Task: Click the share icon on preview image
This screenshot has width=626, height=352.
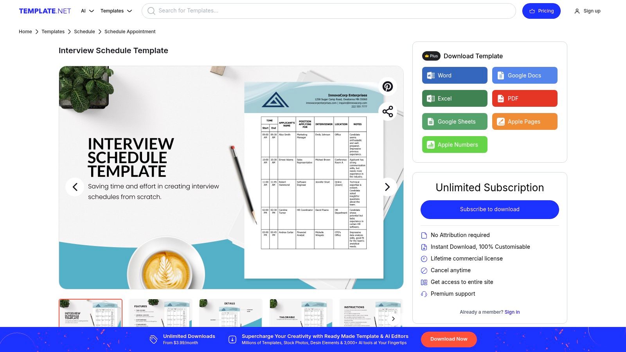Action: 387,111
